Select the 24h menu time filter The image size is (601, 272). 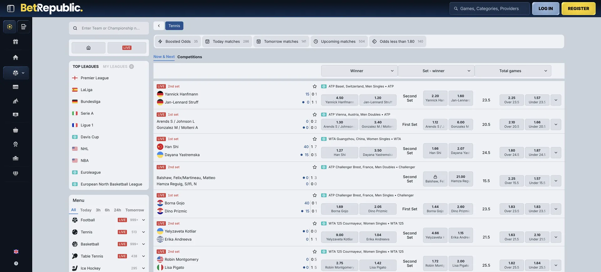click(117, 210)
